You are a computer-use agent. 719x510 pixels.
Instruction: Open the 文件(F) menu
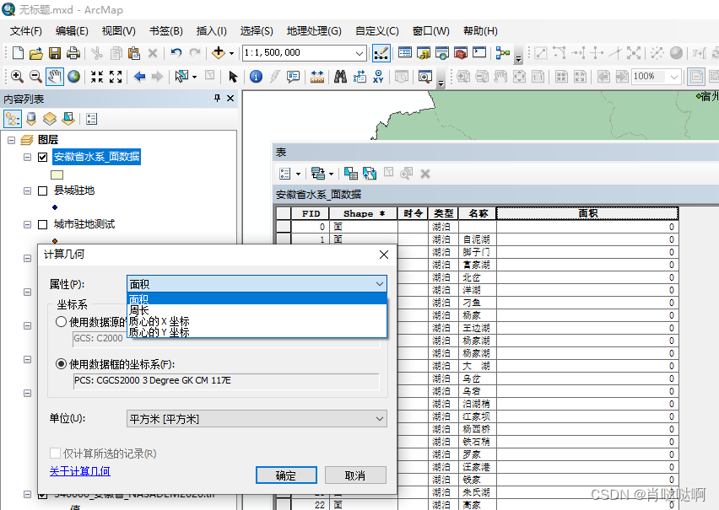26,31
